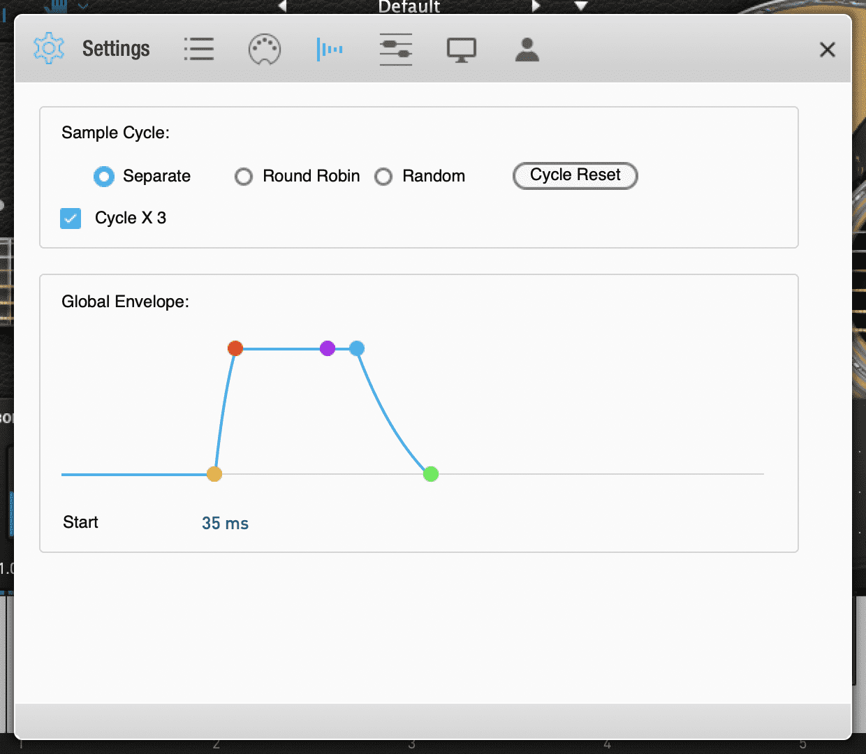Select the sample waveform settings tab
The width and height of the screenshot is (866, 754).
pos(330,50)
